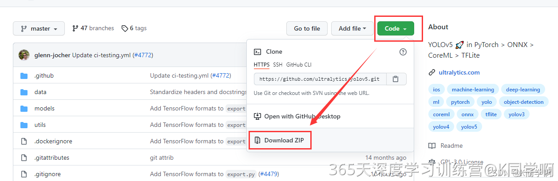Open the .gitignore file
The image size is (558, 181).
click(47, 174)
